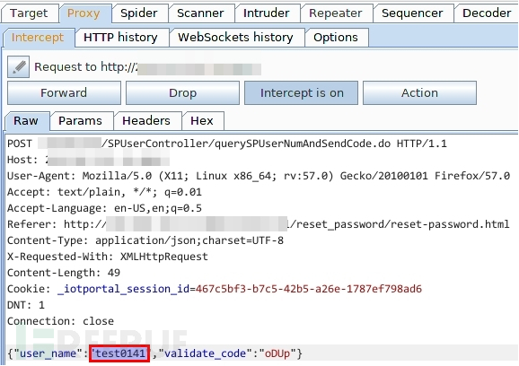Open the Spider tab
The image size is (519, 366).
point(139,13)
